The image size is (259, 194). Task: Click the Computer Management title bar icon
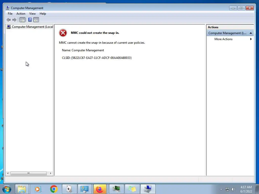[x=7, y=8]
